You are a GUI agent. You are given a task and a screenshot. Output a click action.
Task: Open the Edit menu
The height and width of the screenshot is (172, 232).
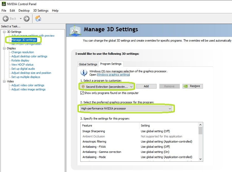12,11
